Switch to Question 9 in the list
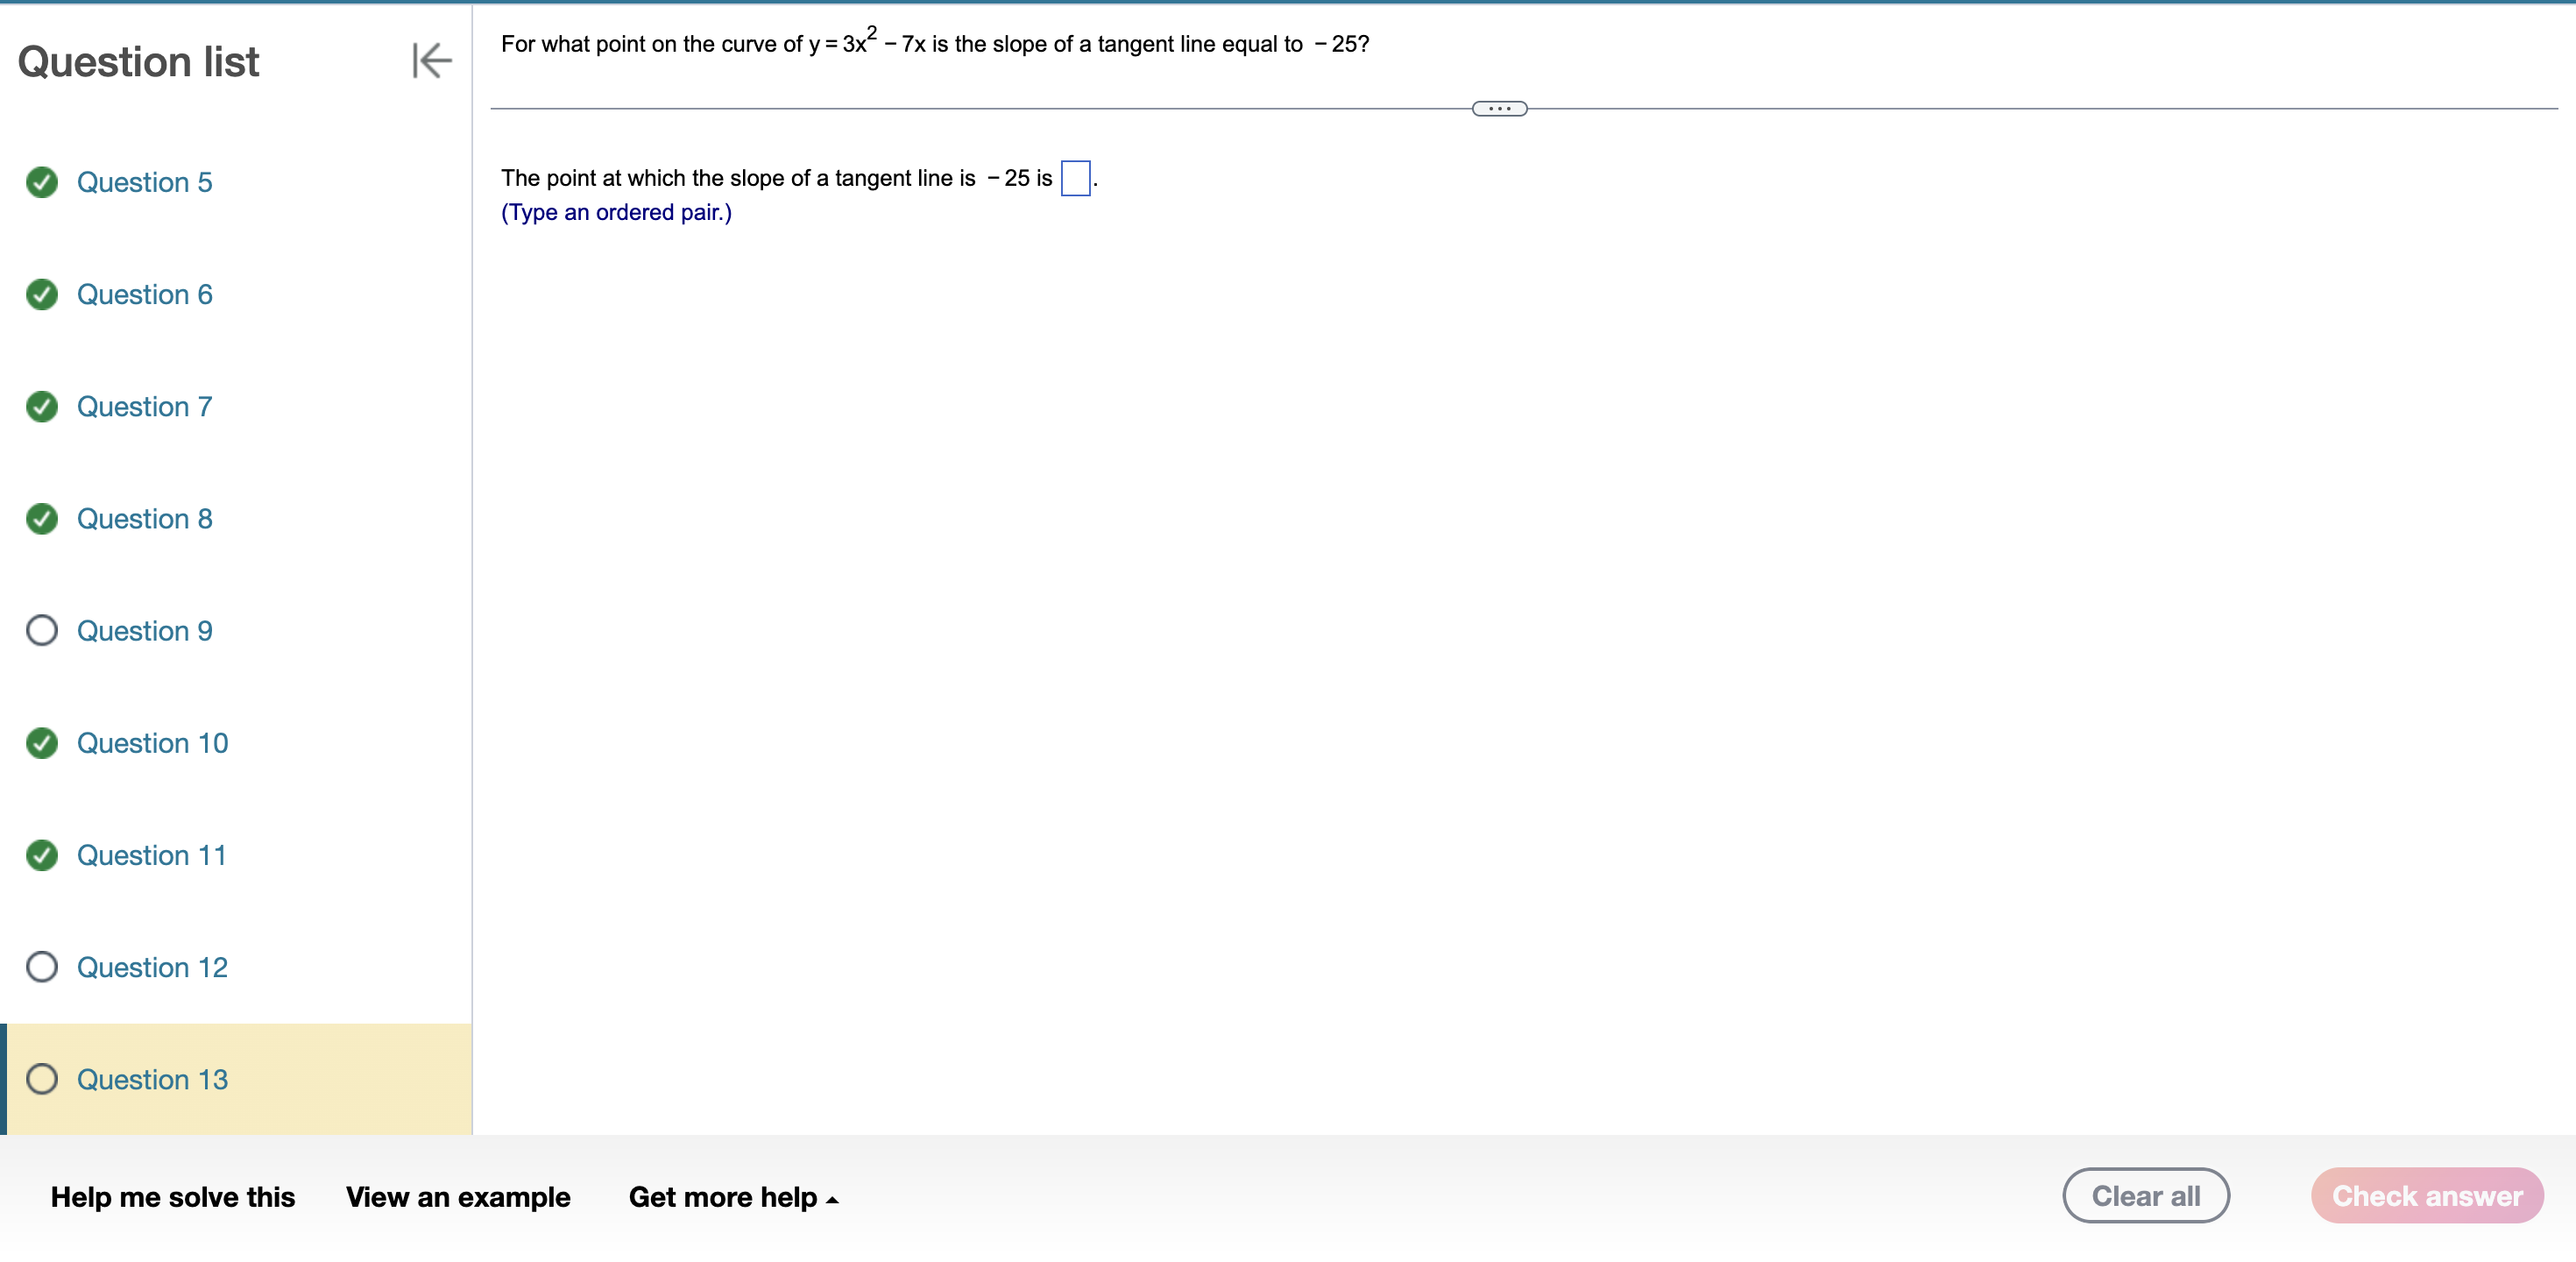Screen dimensions: 2576x1262 coord(145,630)
